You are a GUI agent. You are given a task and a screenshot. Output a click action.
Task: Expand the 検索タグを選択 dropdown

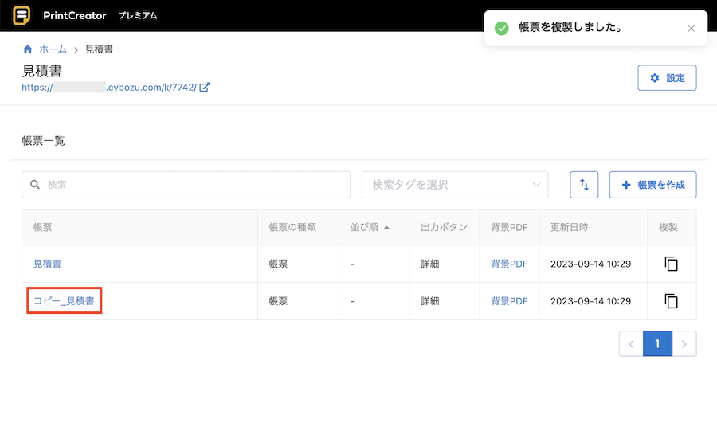point(455,185)
